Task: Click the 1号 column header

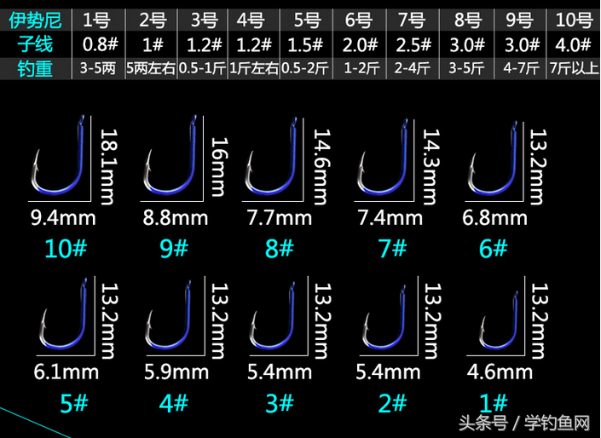Action: pyautogui.click(x=97, y=20)
